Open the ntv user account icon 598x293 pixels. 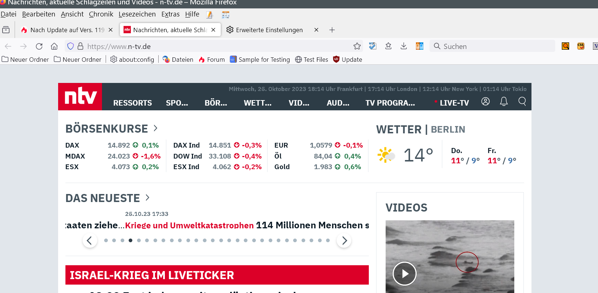tap(485, 102)
